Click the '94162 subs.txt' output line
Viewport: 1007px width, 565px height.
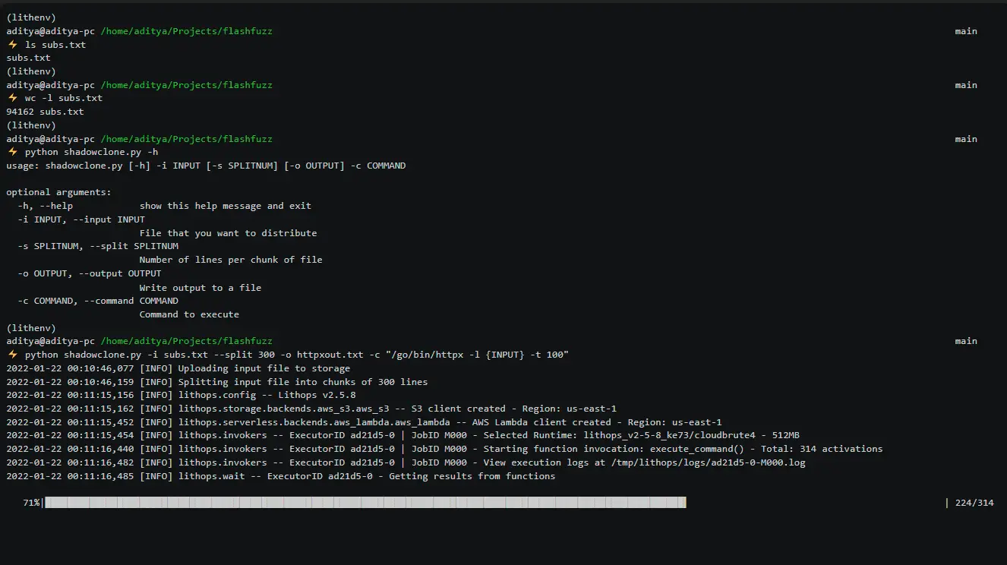pyautogui.click(x=46, y=112)
